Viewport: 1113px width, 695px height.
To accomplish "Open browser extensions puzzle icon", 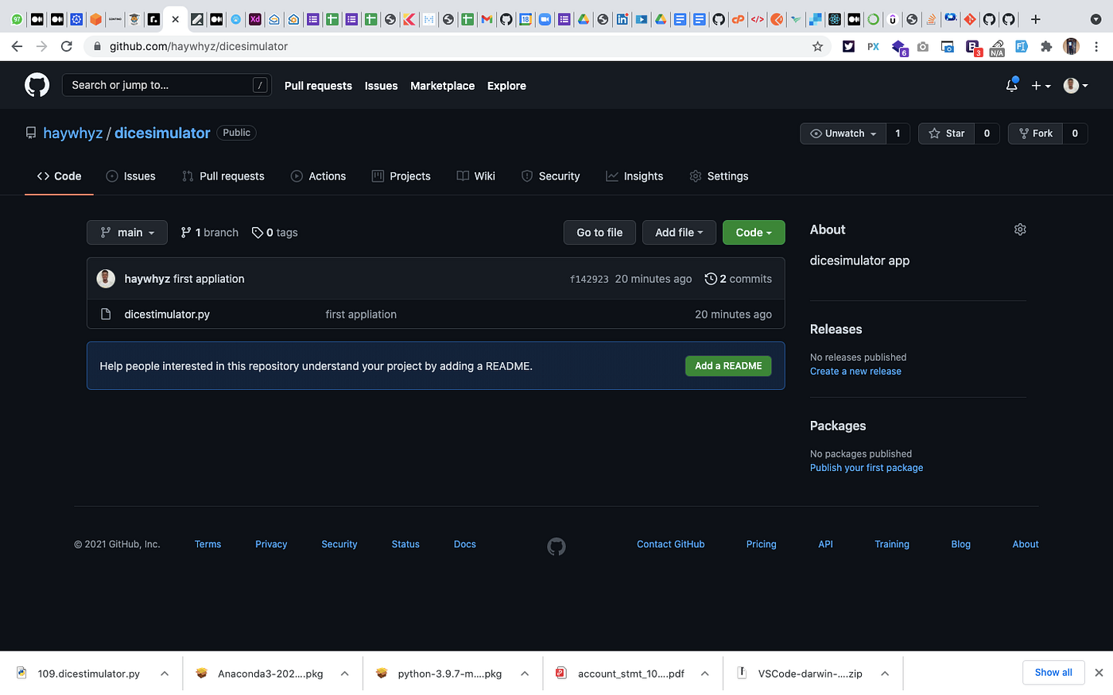I will pos(1046,46).
